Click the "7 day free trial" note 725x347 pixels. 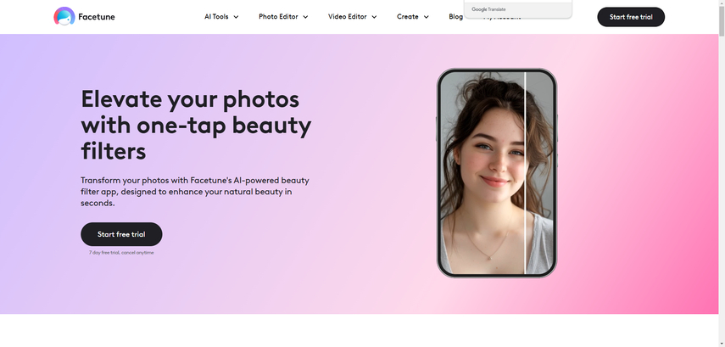click(x=121, y=253)
